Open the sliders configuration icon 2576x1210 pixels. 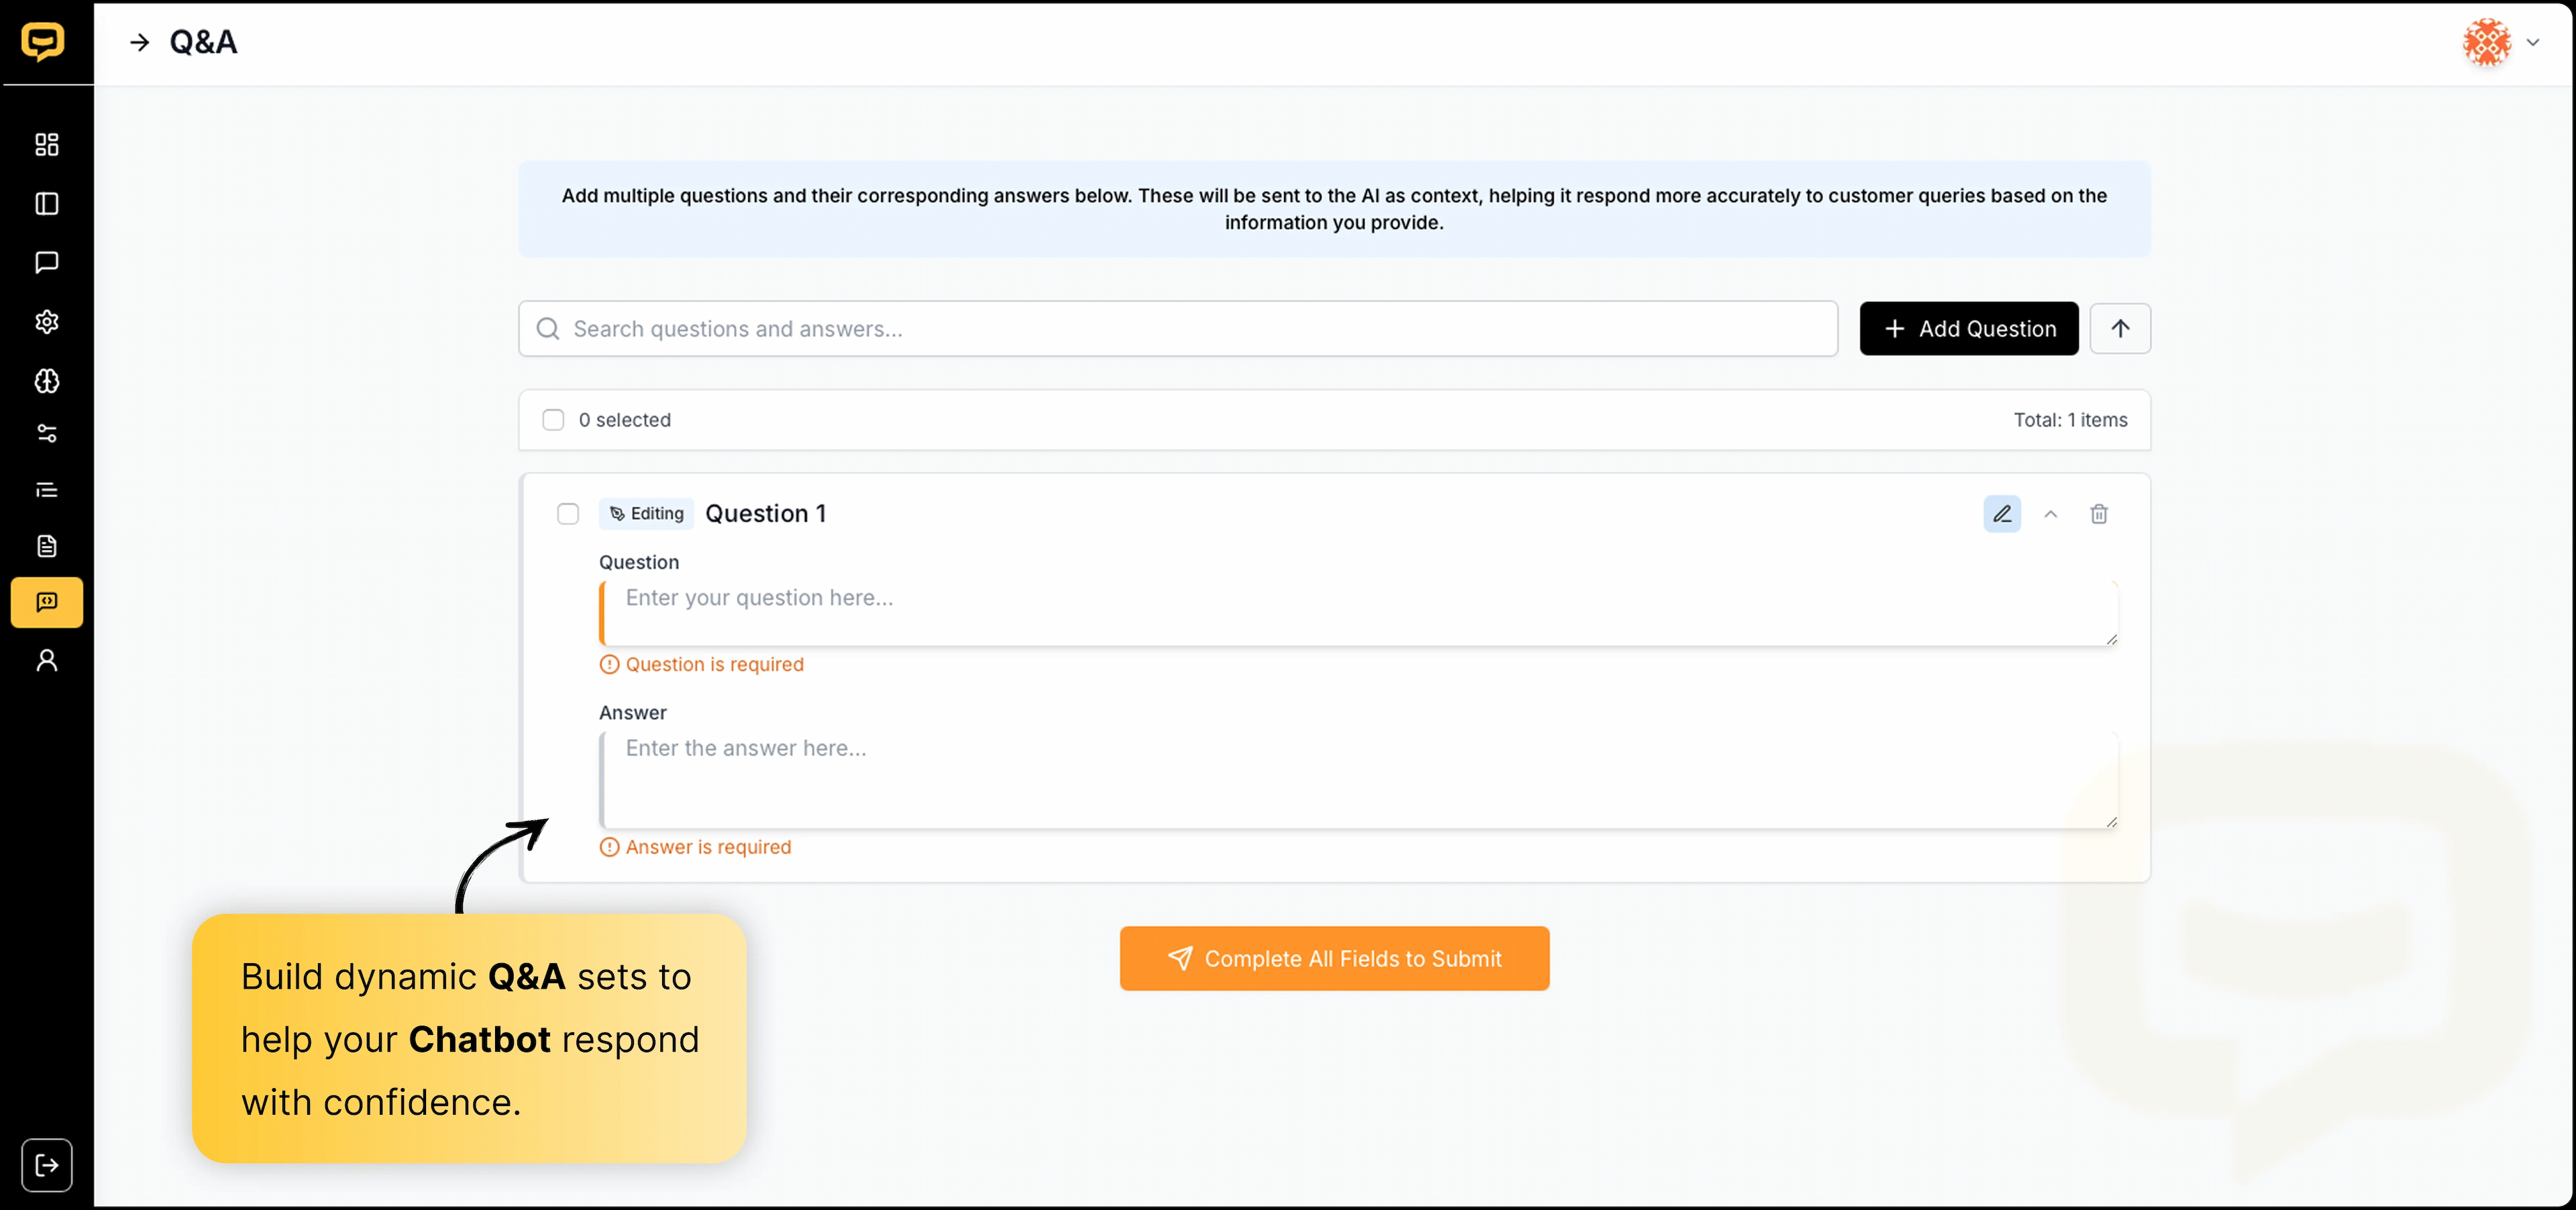46,434
